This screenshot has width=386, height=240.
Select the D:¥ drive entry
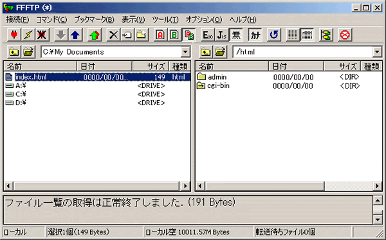tap(15, 103)
